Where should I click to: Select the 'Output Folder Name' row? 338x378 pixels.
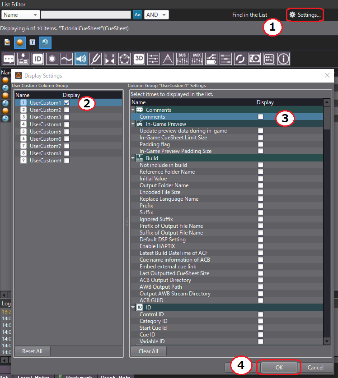pyautogui.click(x=227, y=185)
